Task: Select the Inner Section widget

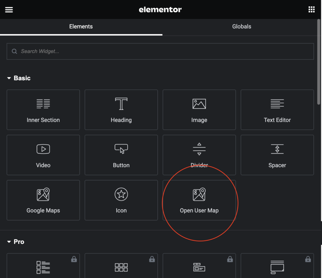Action: [x=43, y=110]
